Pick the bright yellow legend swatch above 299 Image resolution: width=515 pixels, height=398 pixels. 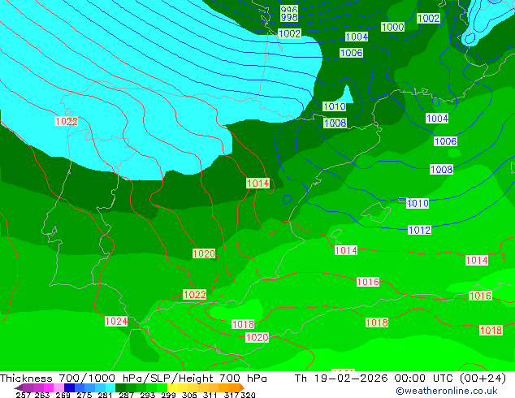[172, 387]
